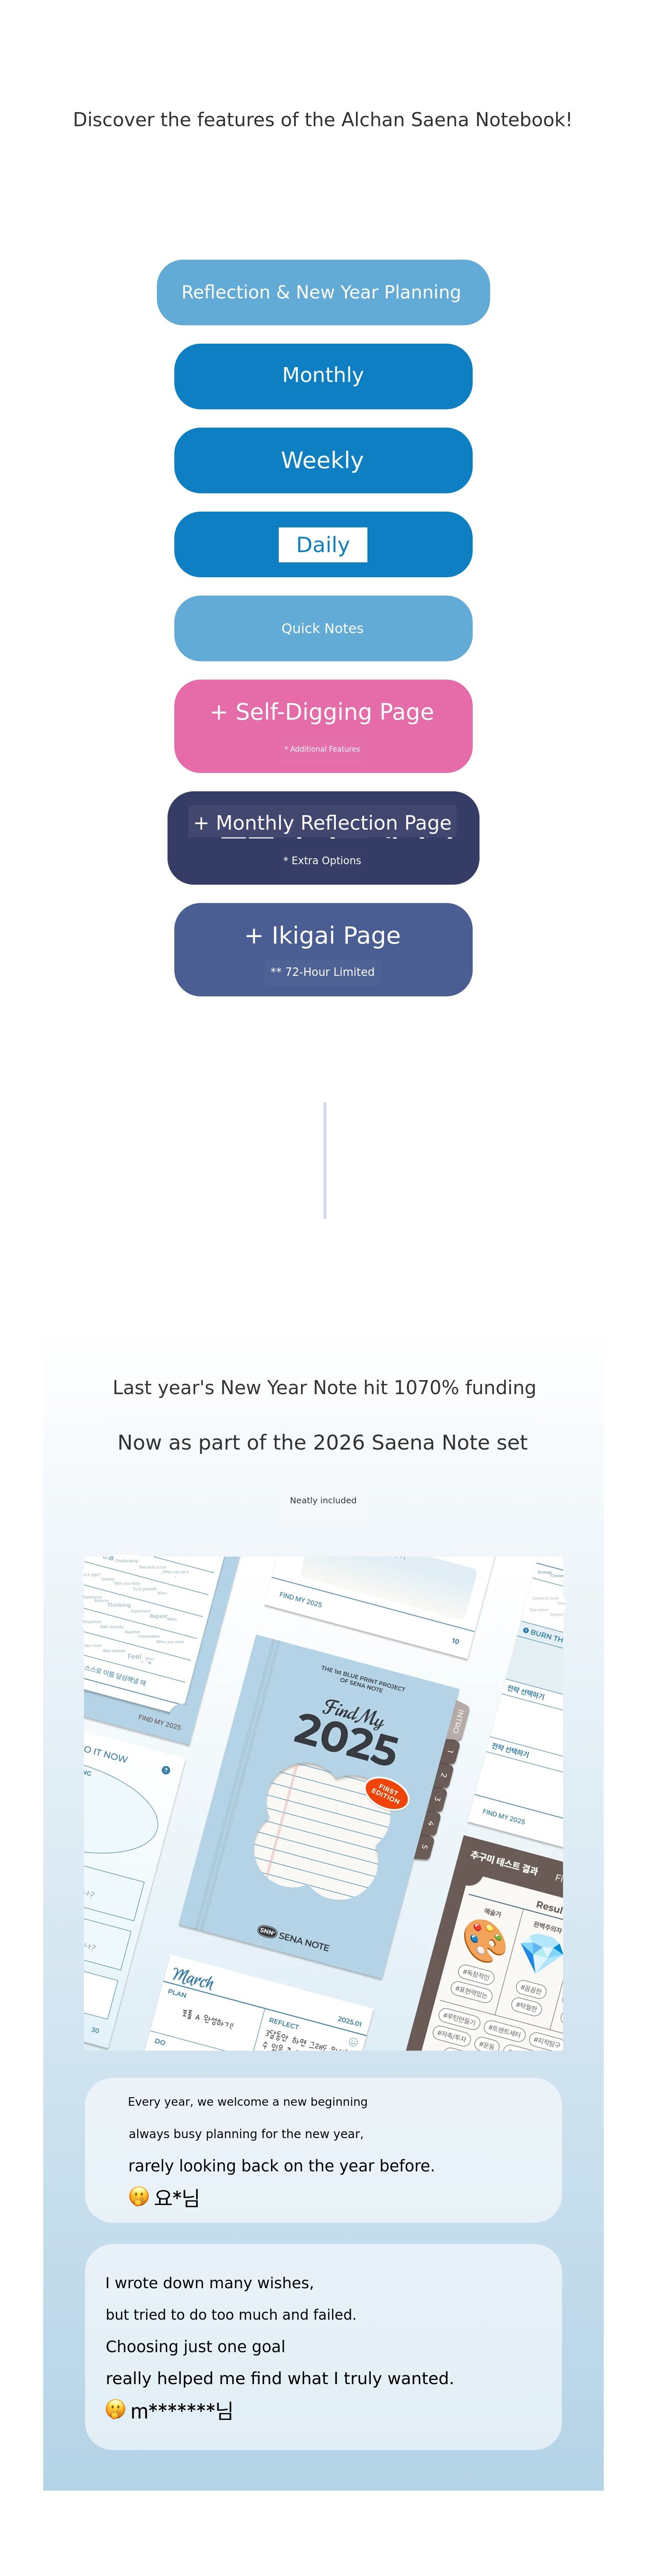The image size is (647, 2576).
Task: Select the INTRO index tab on notebook
Action: tap(459, 1720)
